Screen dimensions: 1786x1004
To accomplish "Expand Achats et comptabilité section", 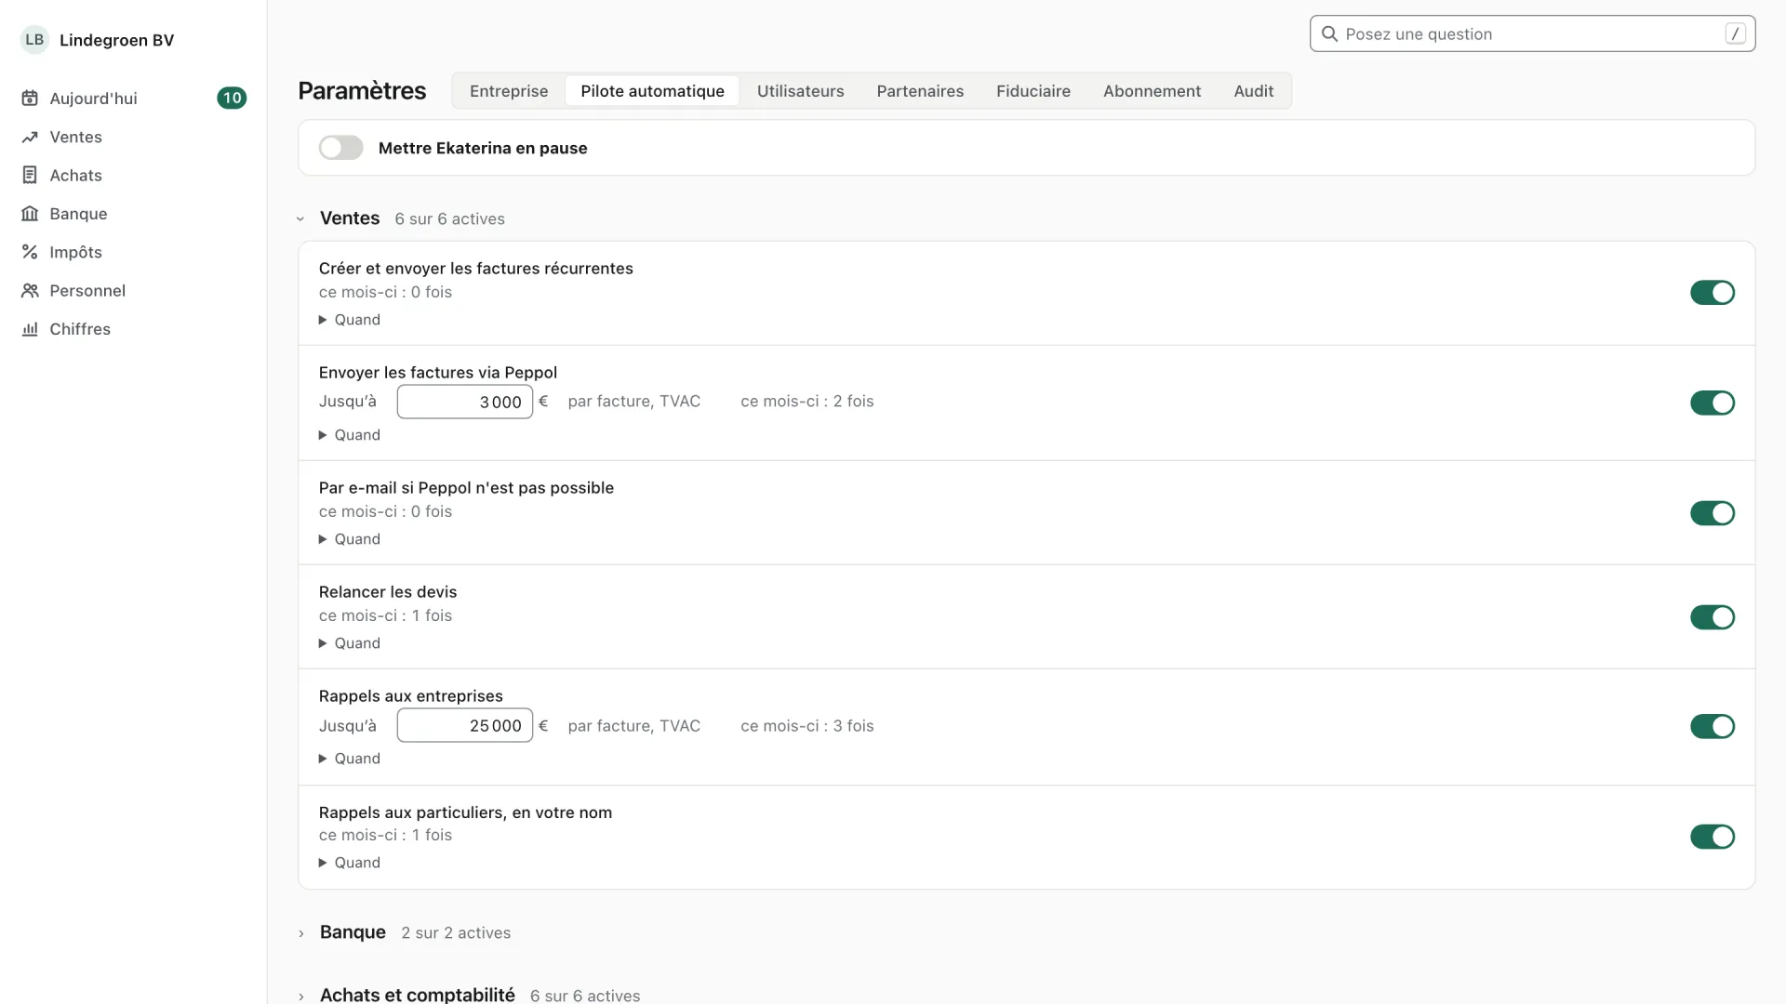I will [x=300, y=996].
